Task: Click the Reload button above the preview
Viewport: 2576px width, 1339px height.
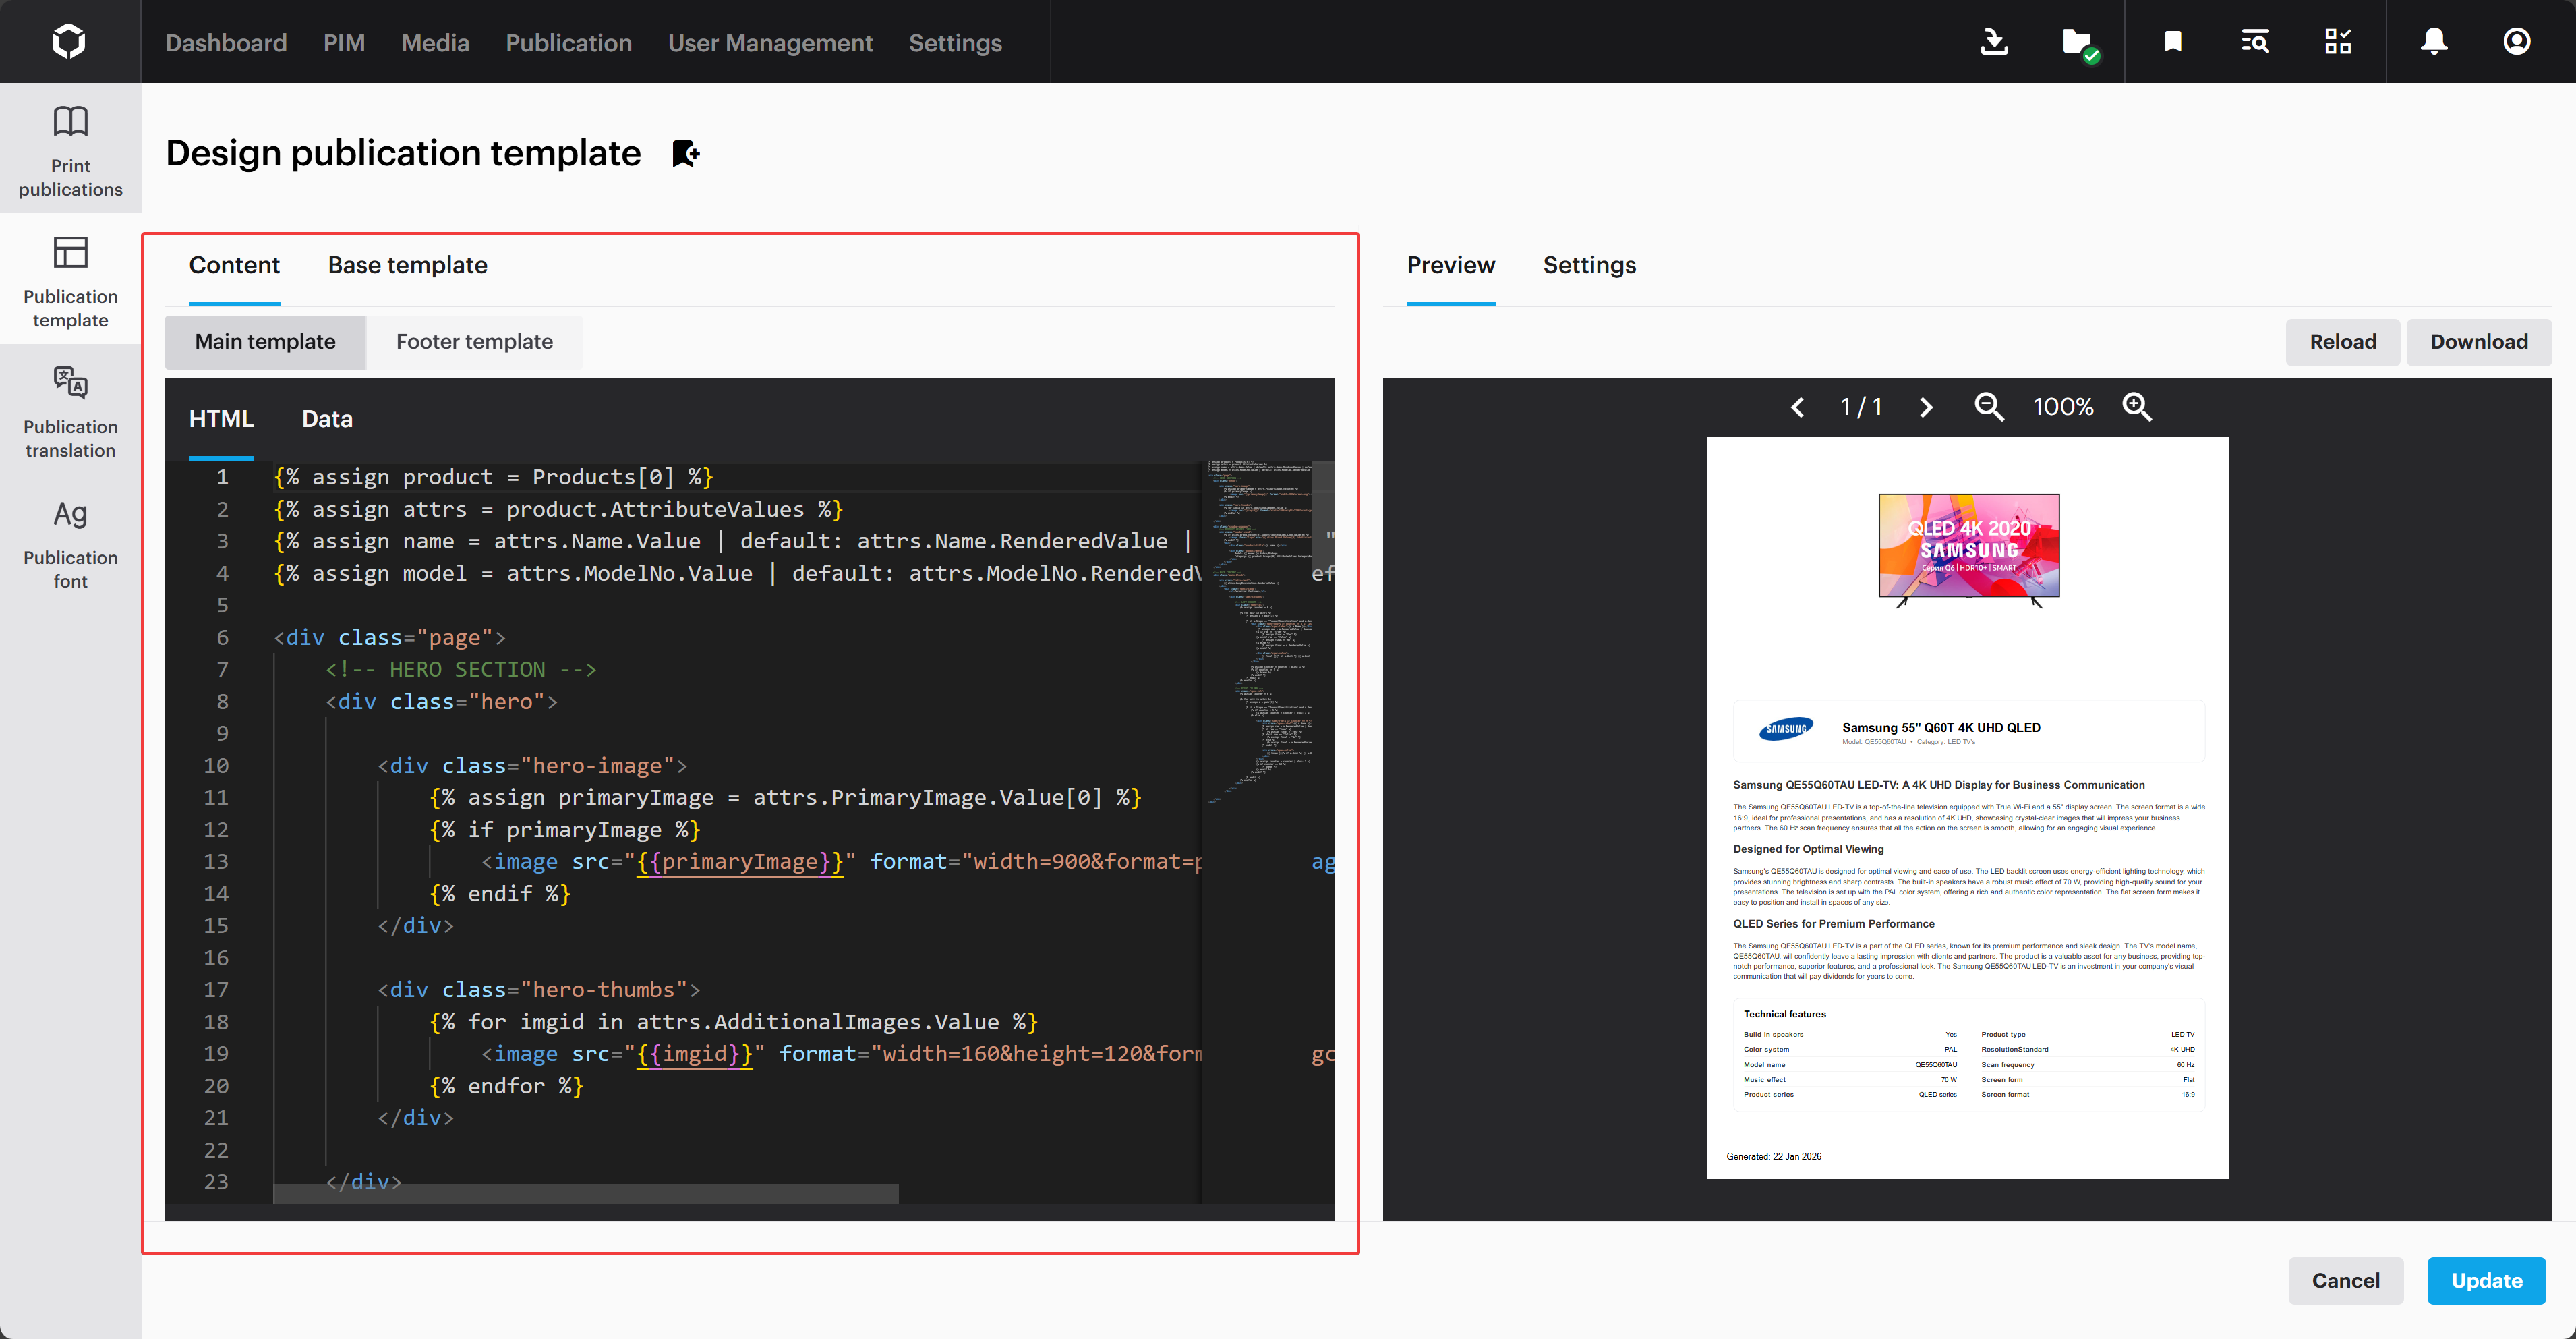Action: pyautogui.click(x=2342, y=341)
